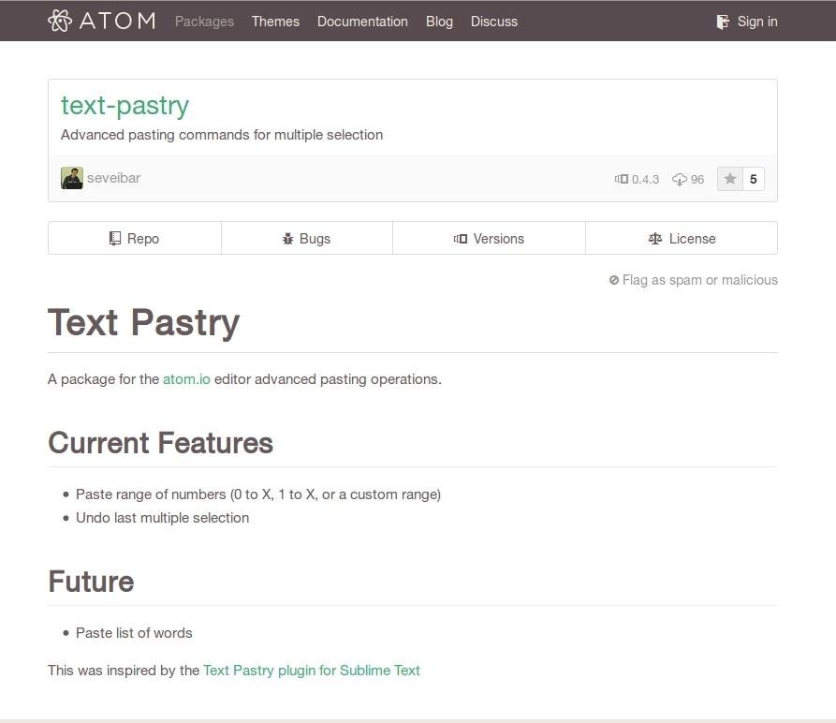Screen dimensions: 836x723
Task: Click the Sign in door icon
Action: click(723, 22)
